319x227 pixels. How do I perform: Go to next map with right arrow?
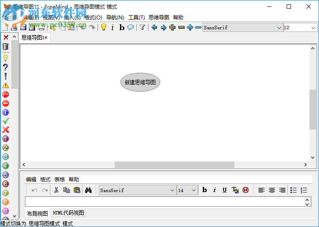(163, 27)
